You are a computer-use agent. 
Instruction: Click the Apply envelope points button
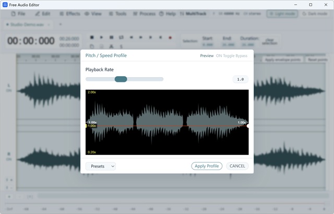(283, 60)
